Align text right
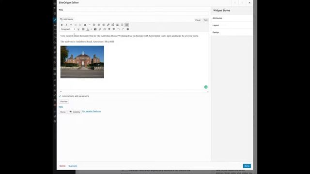The height and width of the screenshot is (174, 310). [x=103, y=25]
